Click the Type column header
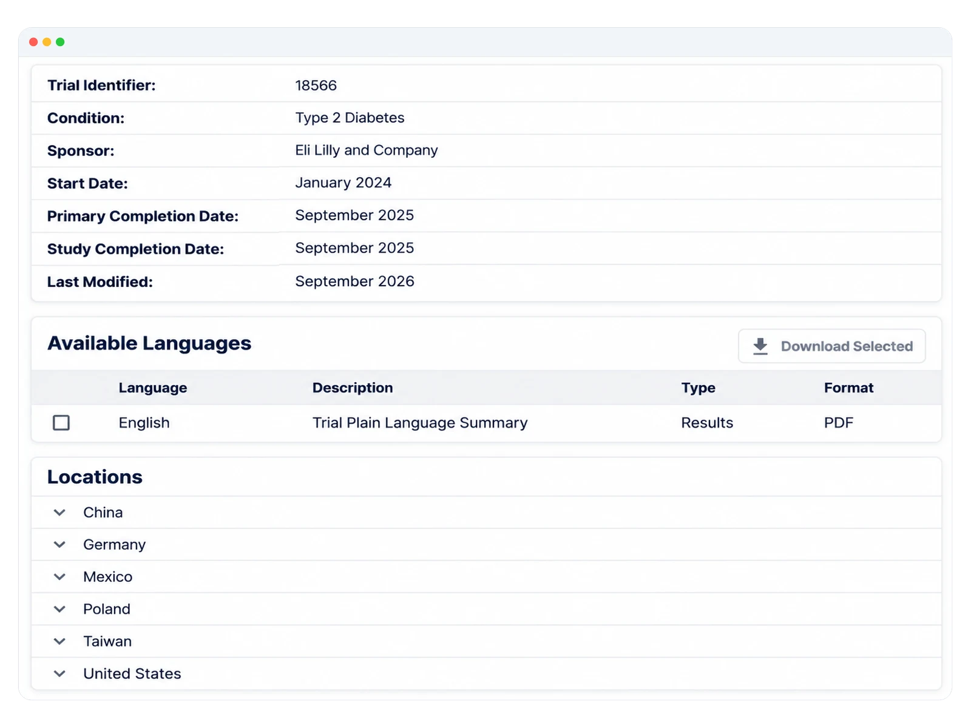This screenshot has height=728, width=971. (698, 388)
